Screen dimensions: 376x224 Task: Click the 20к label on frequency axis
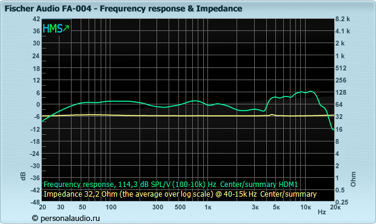coord(335,207)
